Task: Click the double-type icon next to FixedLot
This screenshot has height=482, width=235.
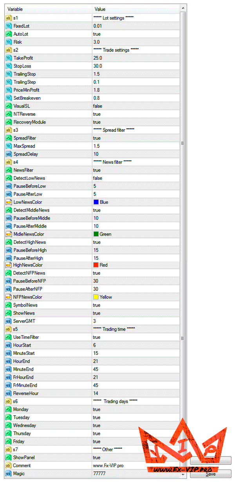Action: tap(9, 26)
